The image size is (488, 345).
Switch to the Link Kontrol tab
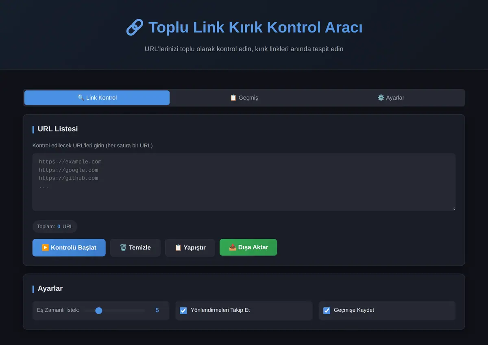pyautogui.click(x=97, y=98)
